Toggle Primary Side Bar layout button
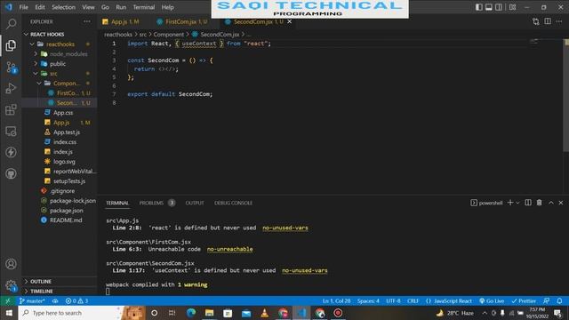 click(479, 7)
